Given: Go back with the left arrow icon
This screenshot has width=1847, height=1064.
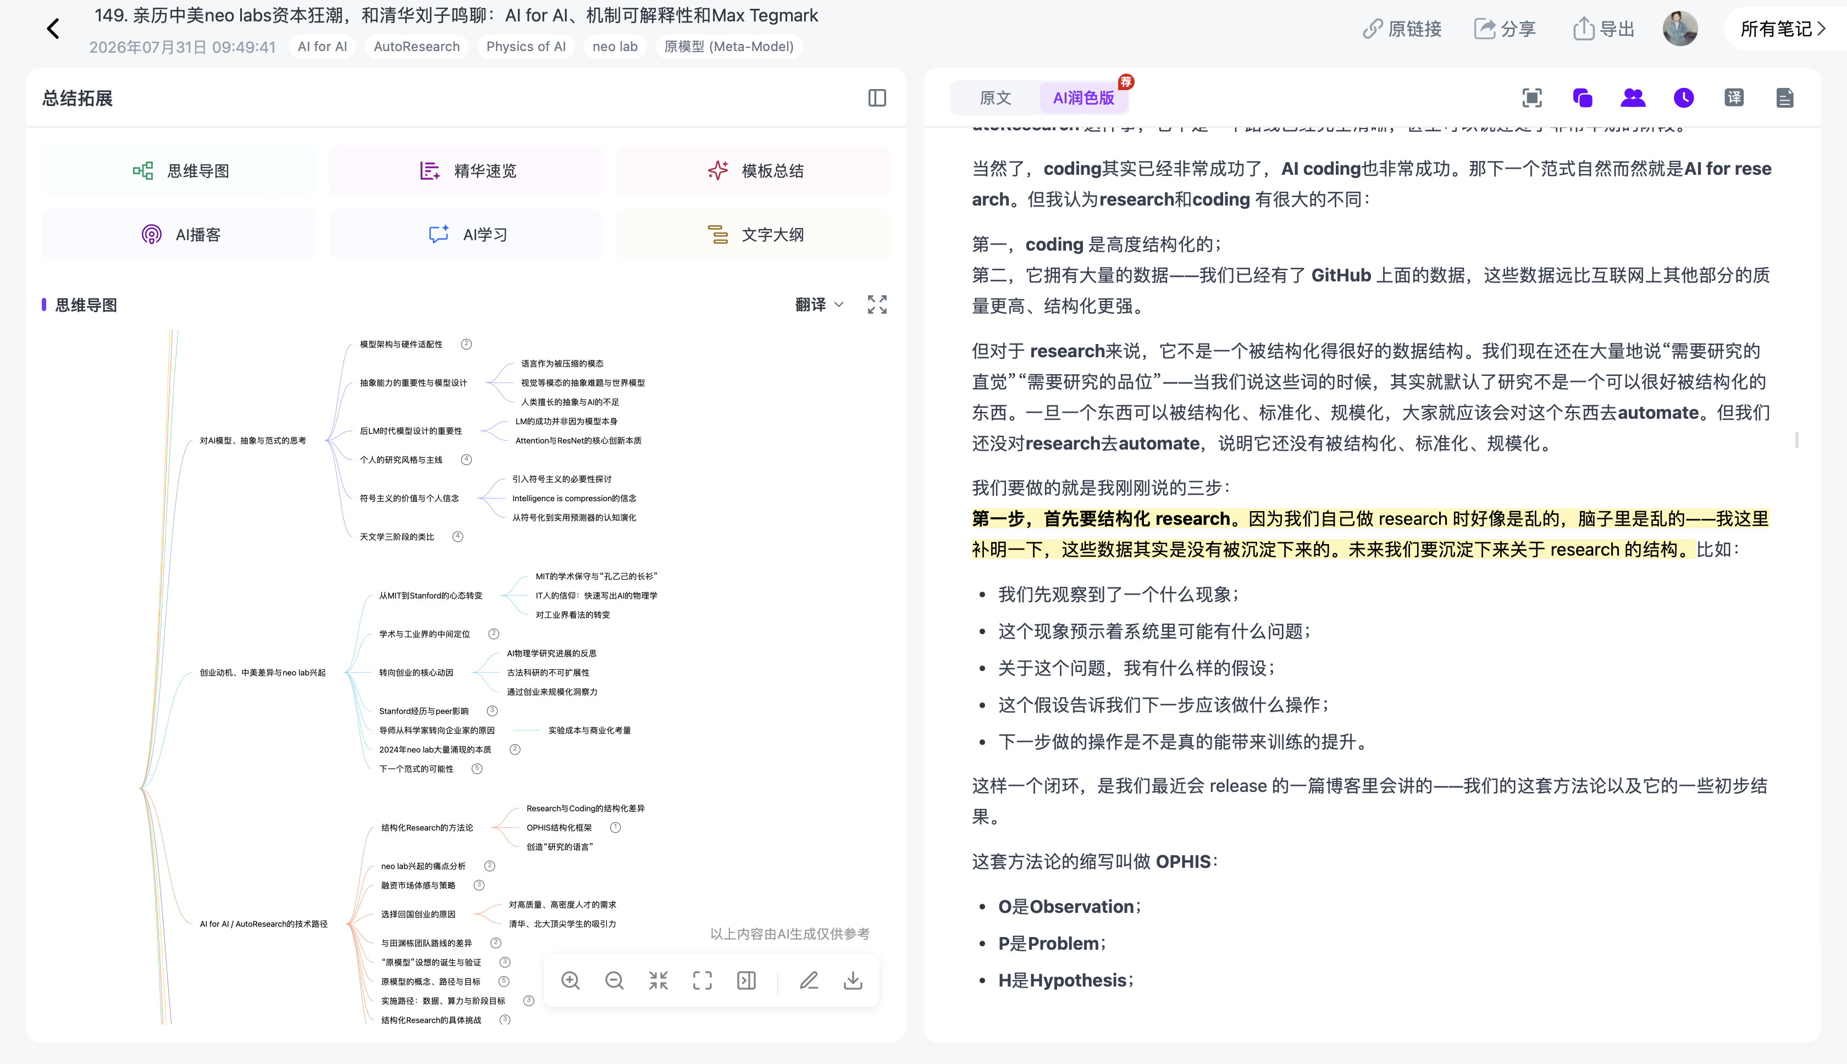Looking at the screenshot, I should (53, 29).
